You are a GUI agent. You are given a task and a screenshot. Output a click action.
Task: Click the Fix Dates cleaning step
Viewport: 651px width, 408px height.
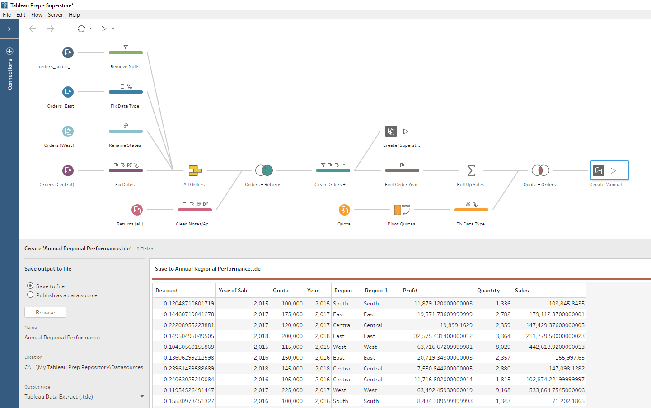point(125,170)
